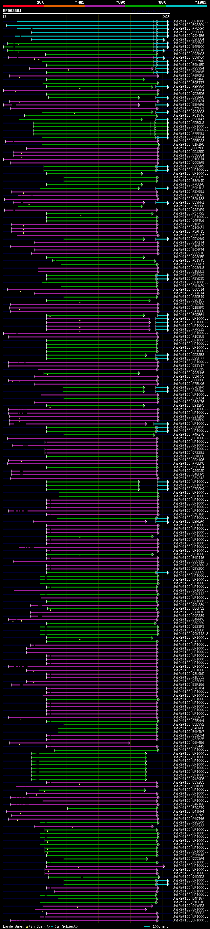The image size is (210, 929).
Task: Click the cyan ~100% identity legend bar
Action: click(186, 6)
